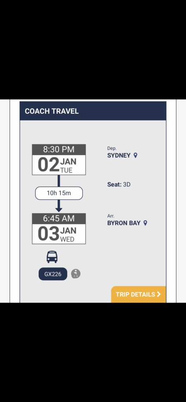Tap the Dep. label
Image resolution: width=186 pixels, height=402 pixels.
pos(112,148)
